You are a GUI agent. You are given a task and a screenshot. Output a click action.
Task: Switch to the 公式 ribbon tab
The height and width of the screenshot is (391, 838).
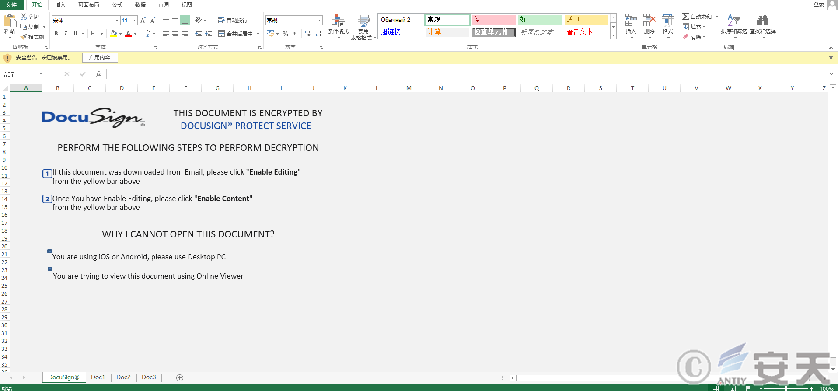coord(117,5)
